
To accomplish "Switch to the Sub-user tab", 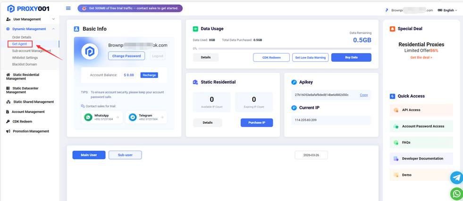I will 125,155.
